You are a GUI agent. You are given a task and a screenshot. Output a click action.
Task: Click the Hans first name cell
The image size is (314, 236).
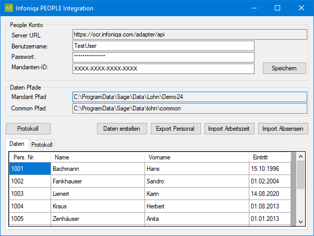pos(197,169)
